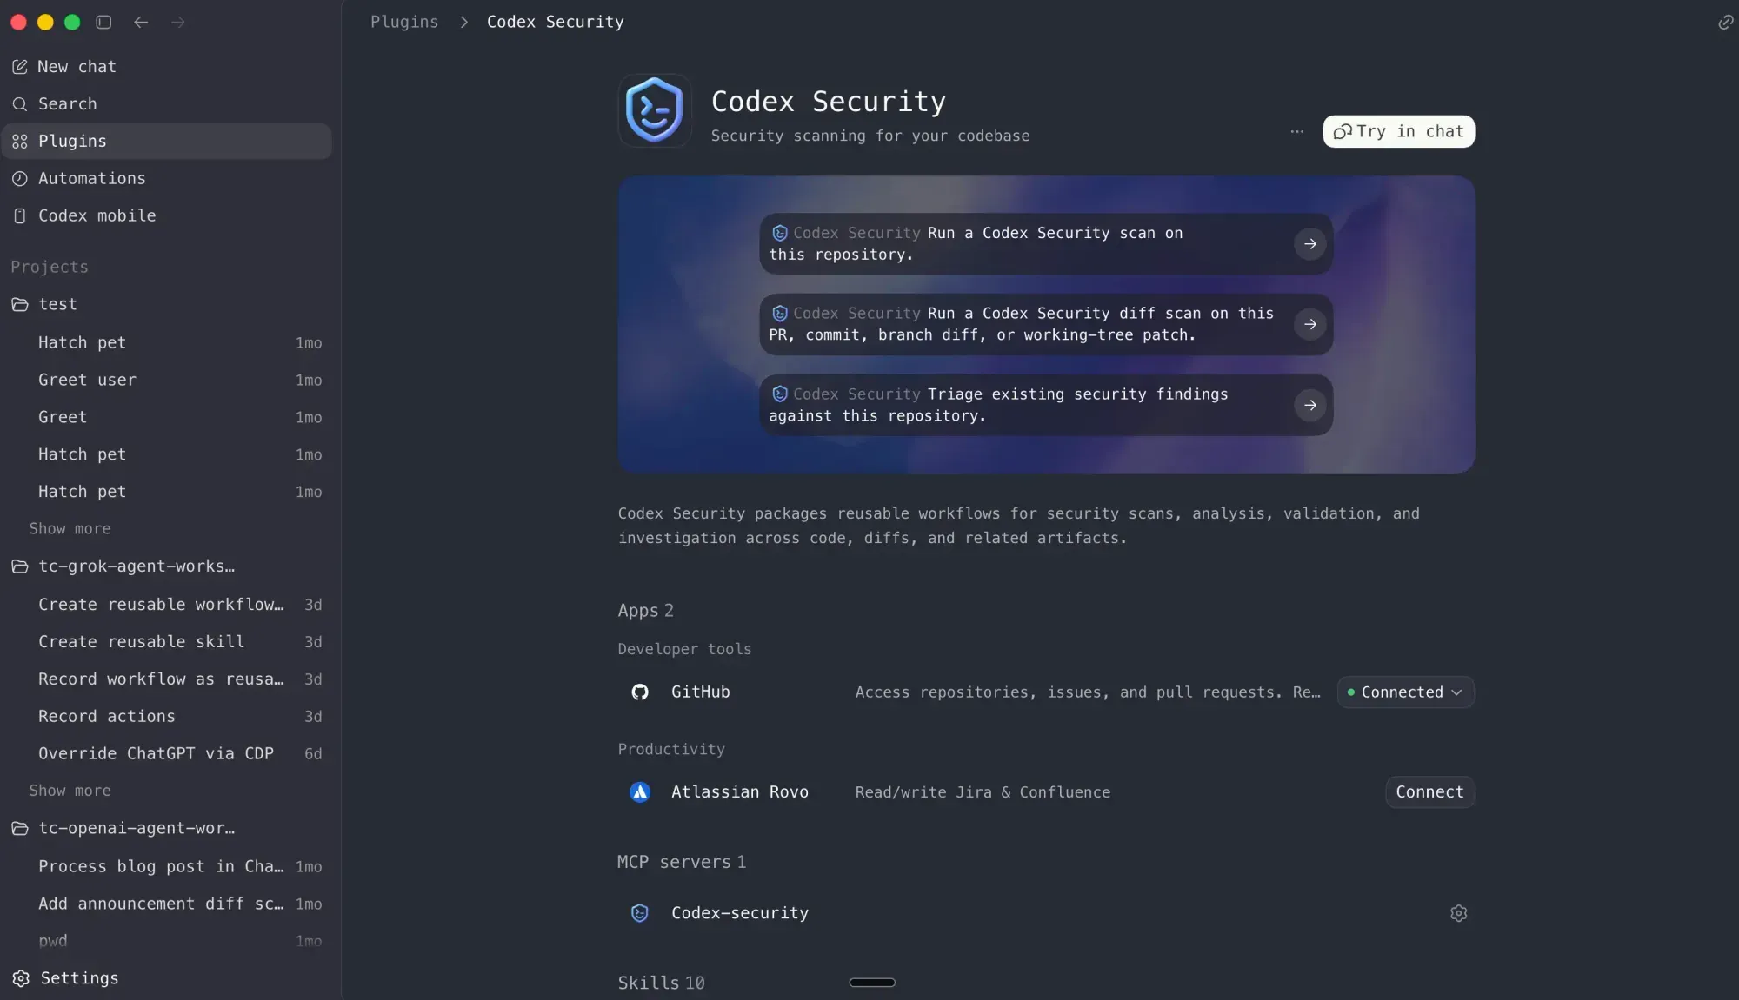Open Add announcement diff sc… chat
Screen dimensions: 1739x1000
166,904
